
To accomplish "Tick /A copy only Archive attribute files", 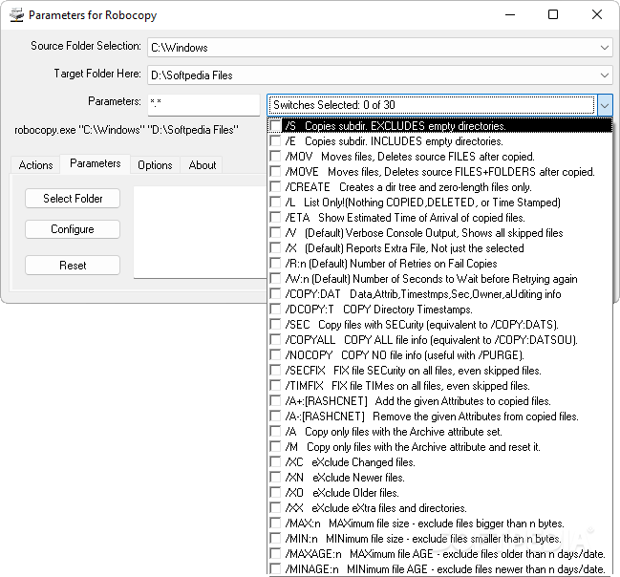I will tap(275, 432).
